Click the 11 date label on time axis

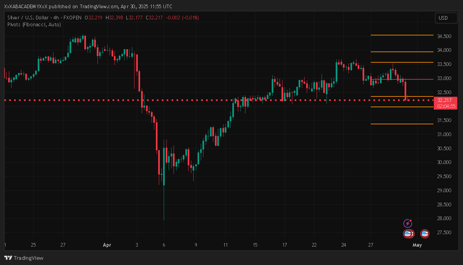[x=225, y=245]
